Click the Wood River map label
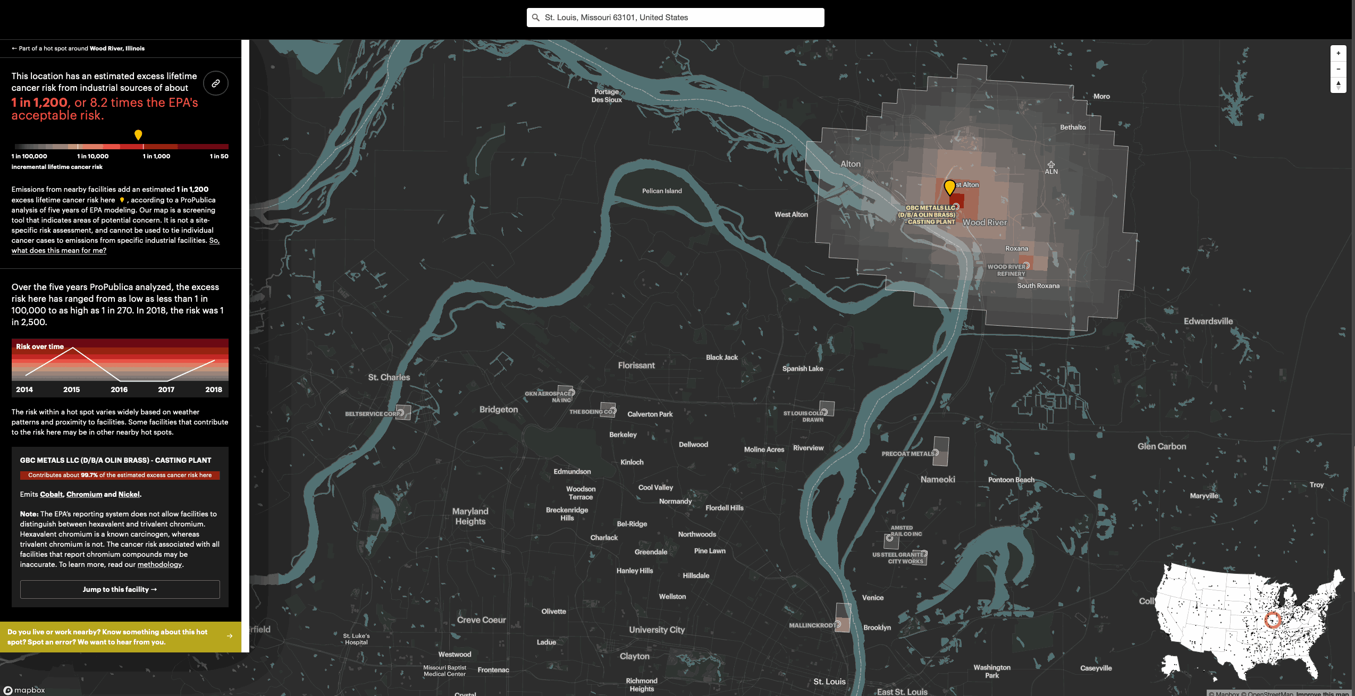This screenshot has width=1355, height=696. pos(984,223)
